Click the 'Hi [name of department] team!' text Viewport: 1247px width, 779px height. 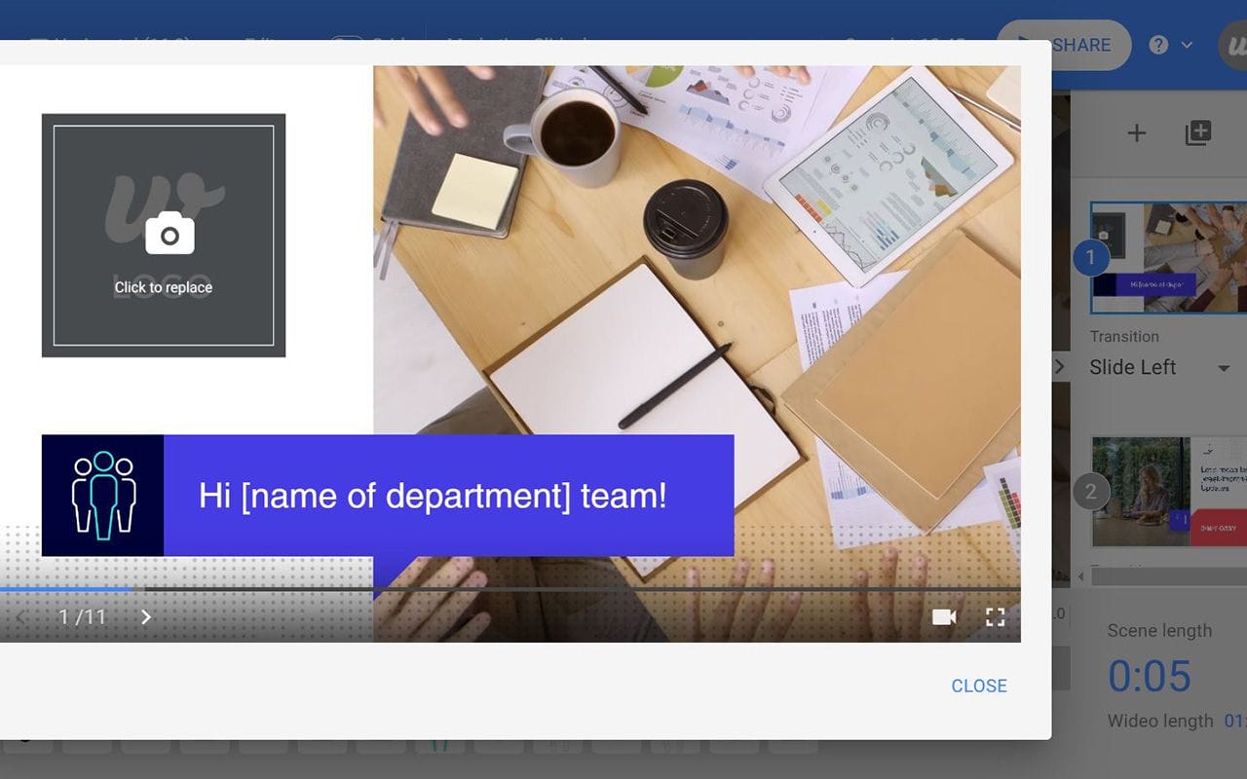433,496
